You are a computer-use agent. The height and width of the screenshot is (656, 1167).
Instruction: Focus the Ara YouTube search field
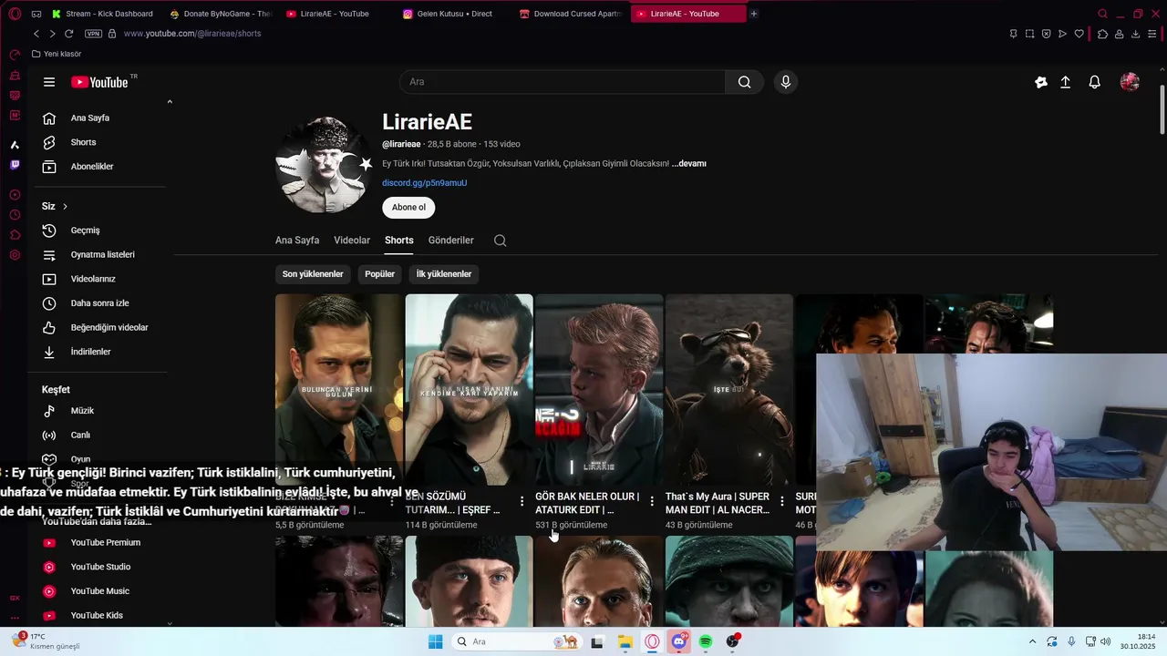[562, 82]
